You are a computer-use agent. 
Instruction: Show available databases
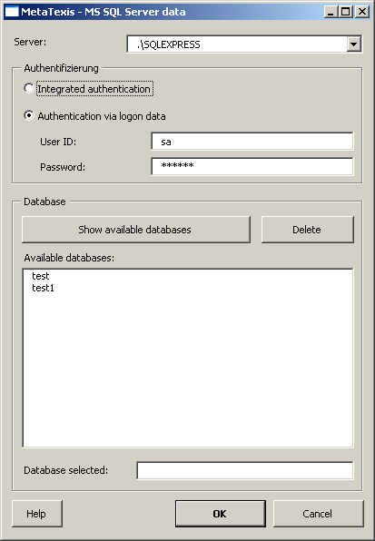pyautogui.click(x=136, y=230)
